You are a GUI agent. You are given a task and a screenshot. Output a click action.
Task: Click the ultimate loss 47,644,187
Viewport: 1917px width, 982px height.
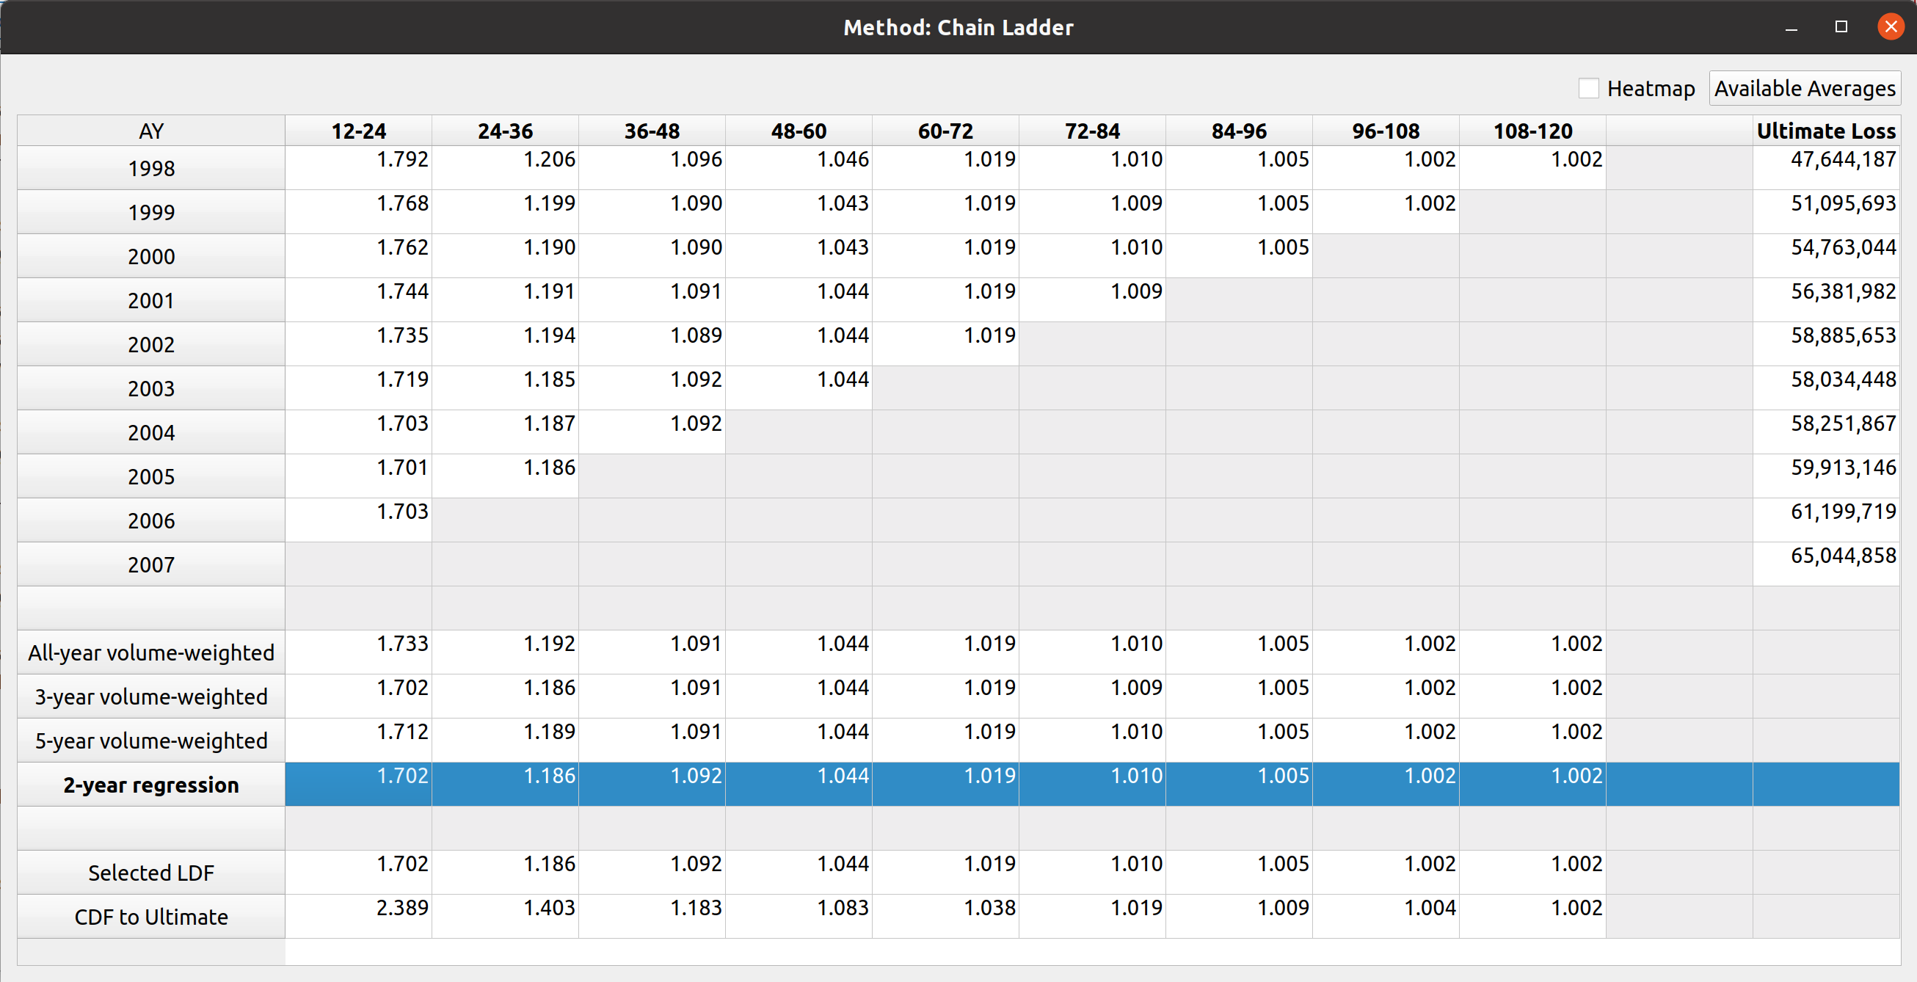click(1826, 168)
